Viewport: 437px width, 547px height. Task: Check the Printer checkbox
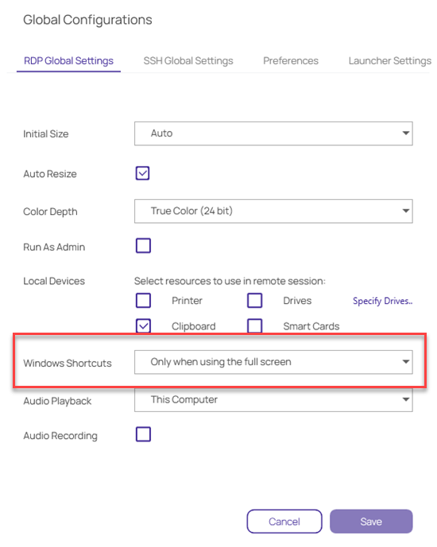coord(143,300)
